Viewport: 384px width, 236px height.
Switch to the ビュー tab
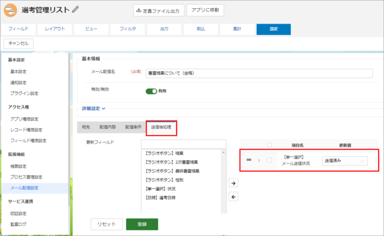(92, 29)
